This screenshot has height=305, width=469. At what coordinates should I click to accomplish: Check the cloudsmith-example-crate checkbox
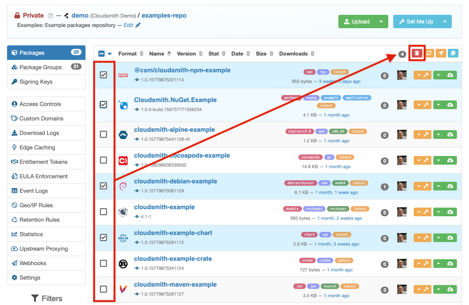[104, 264]
